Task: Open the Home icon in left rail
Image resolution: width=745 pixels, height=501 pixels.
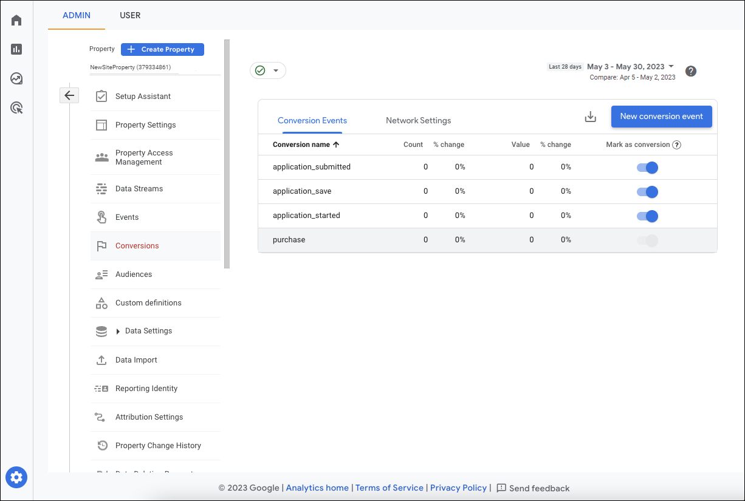Action: (16, 20)
